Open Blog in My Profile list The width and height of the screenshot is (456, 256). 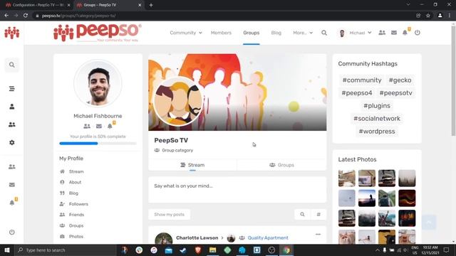coord(73,193)
